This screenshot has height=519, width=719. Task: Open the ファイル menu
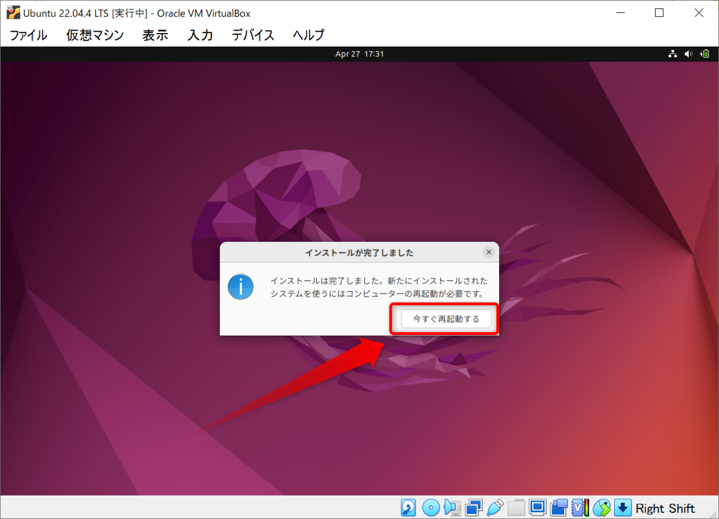28,35
